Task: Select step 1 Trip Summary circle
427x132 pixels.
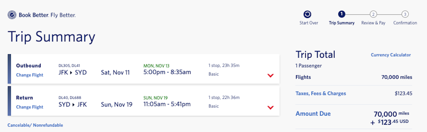Action: [342, 14]
